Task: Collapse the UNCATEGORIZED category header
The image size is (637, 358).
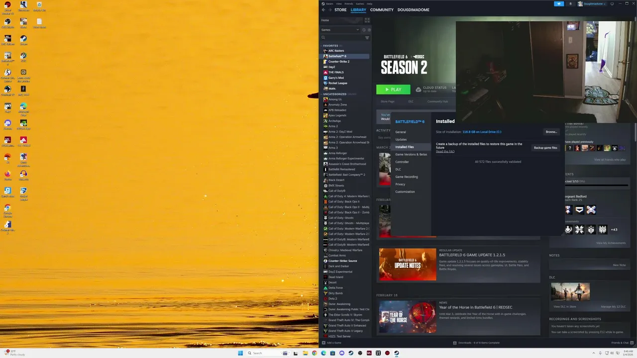Action: pos(335,94)
